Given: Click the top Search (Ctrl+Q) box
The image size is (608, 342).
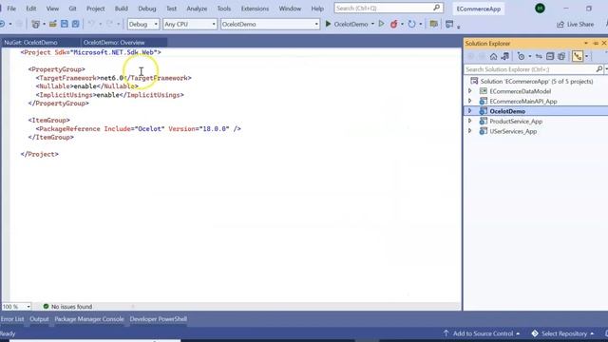Looking at the screenshot, I should coord(389,8).
